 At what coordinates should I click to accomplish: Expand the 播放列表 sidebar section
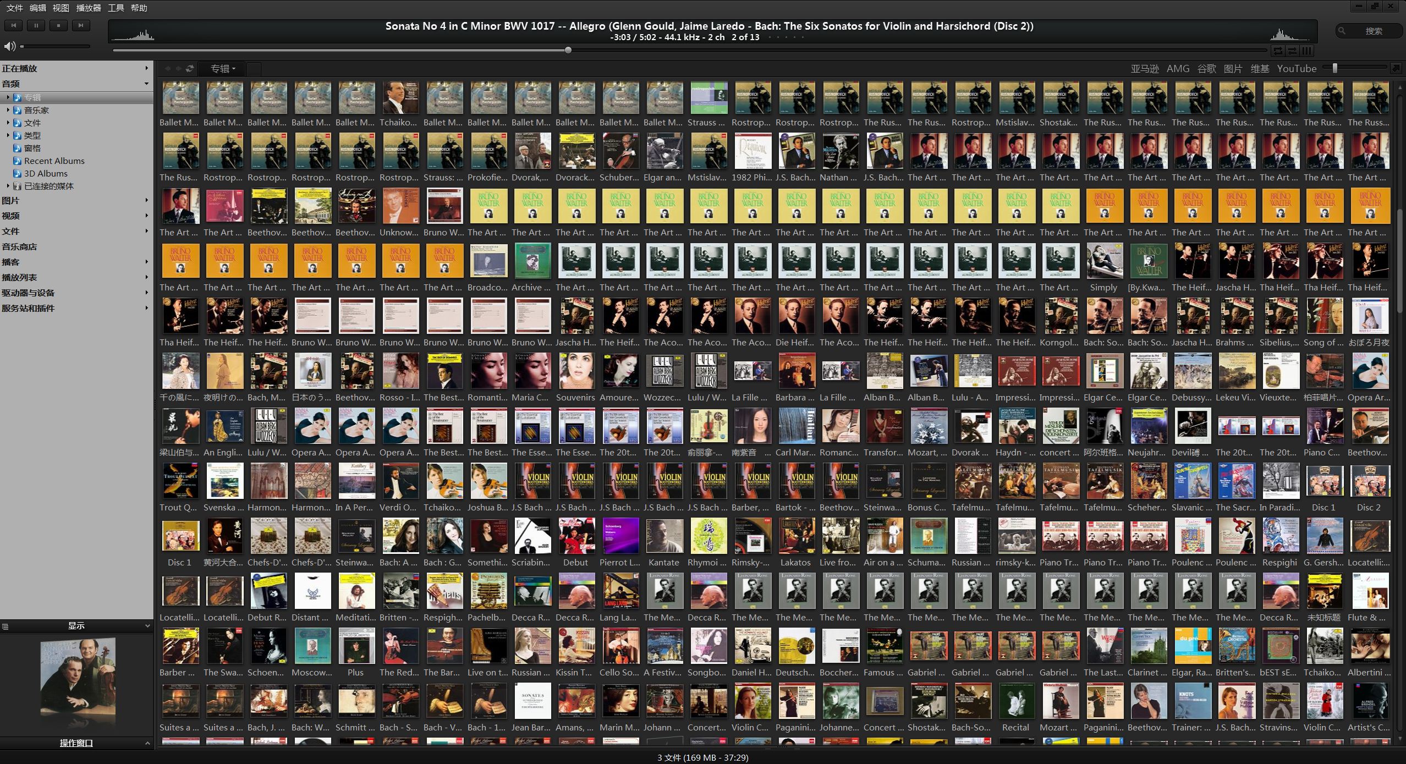[x=76, y=277]
